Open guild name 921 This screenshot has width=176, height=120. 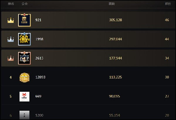38,20
